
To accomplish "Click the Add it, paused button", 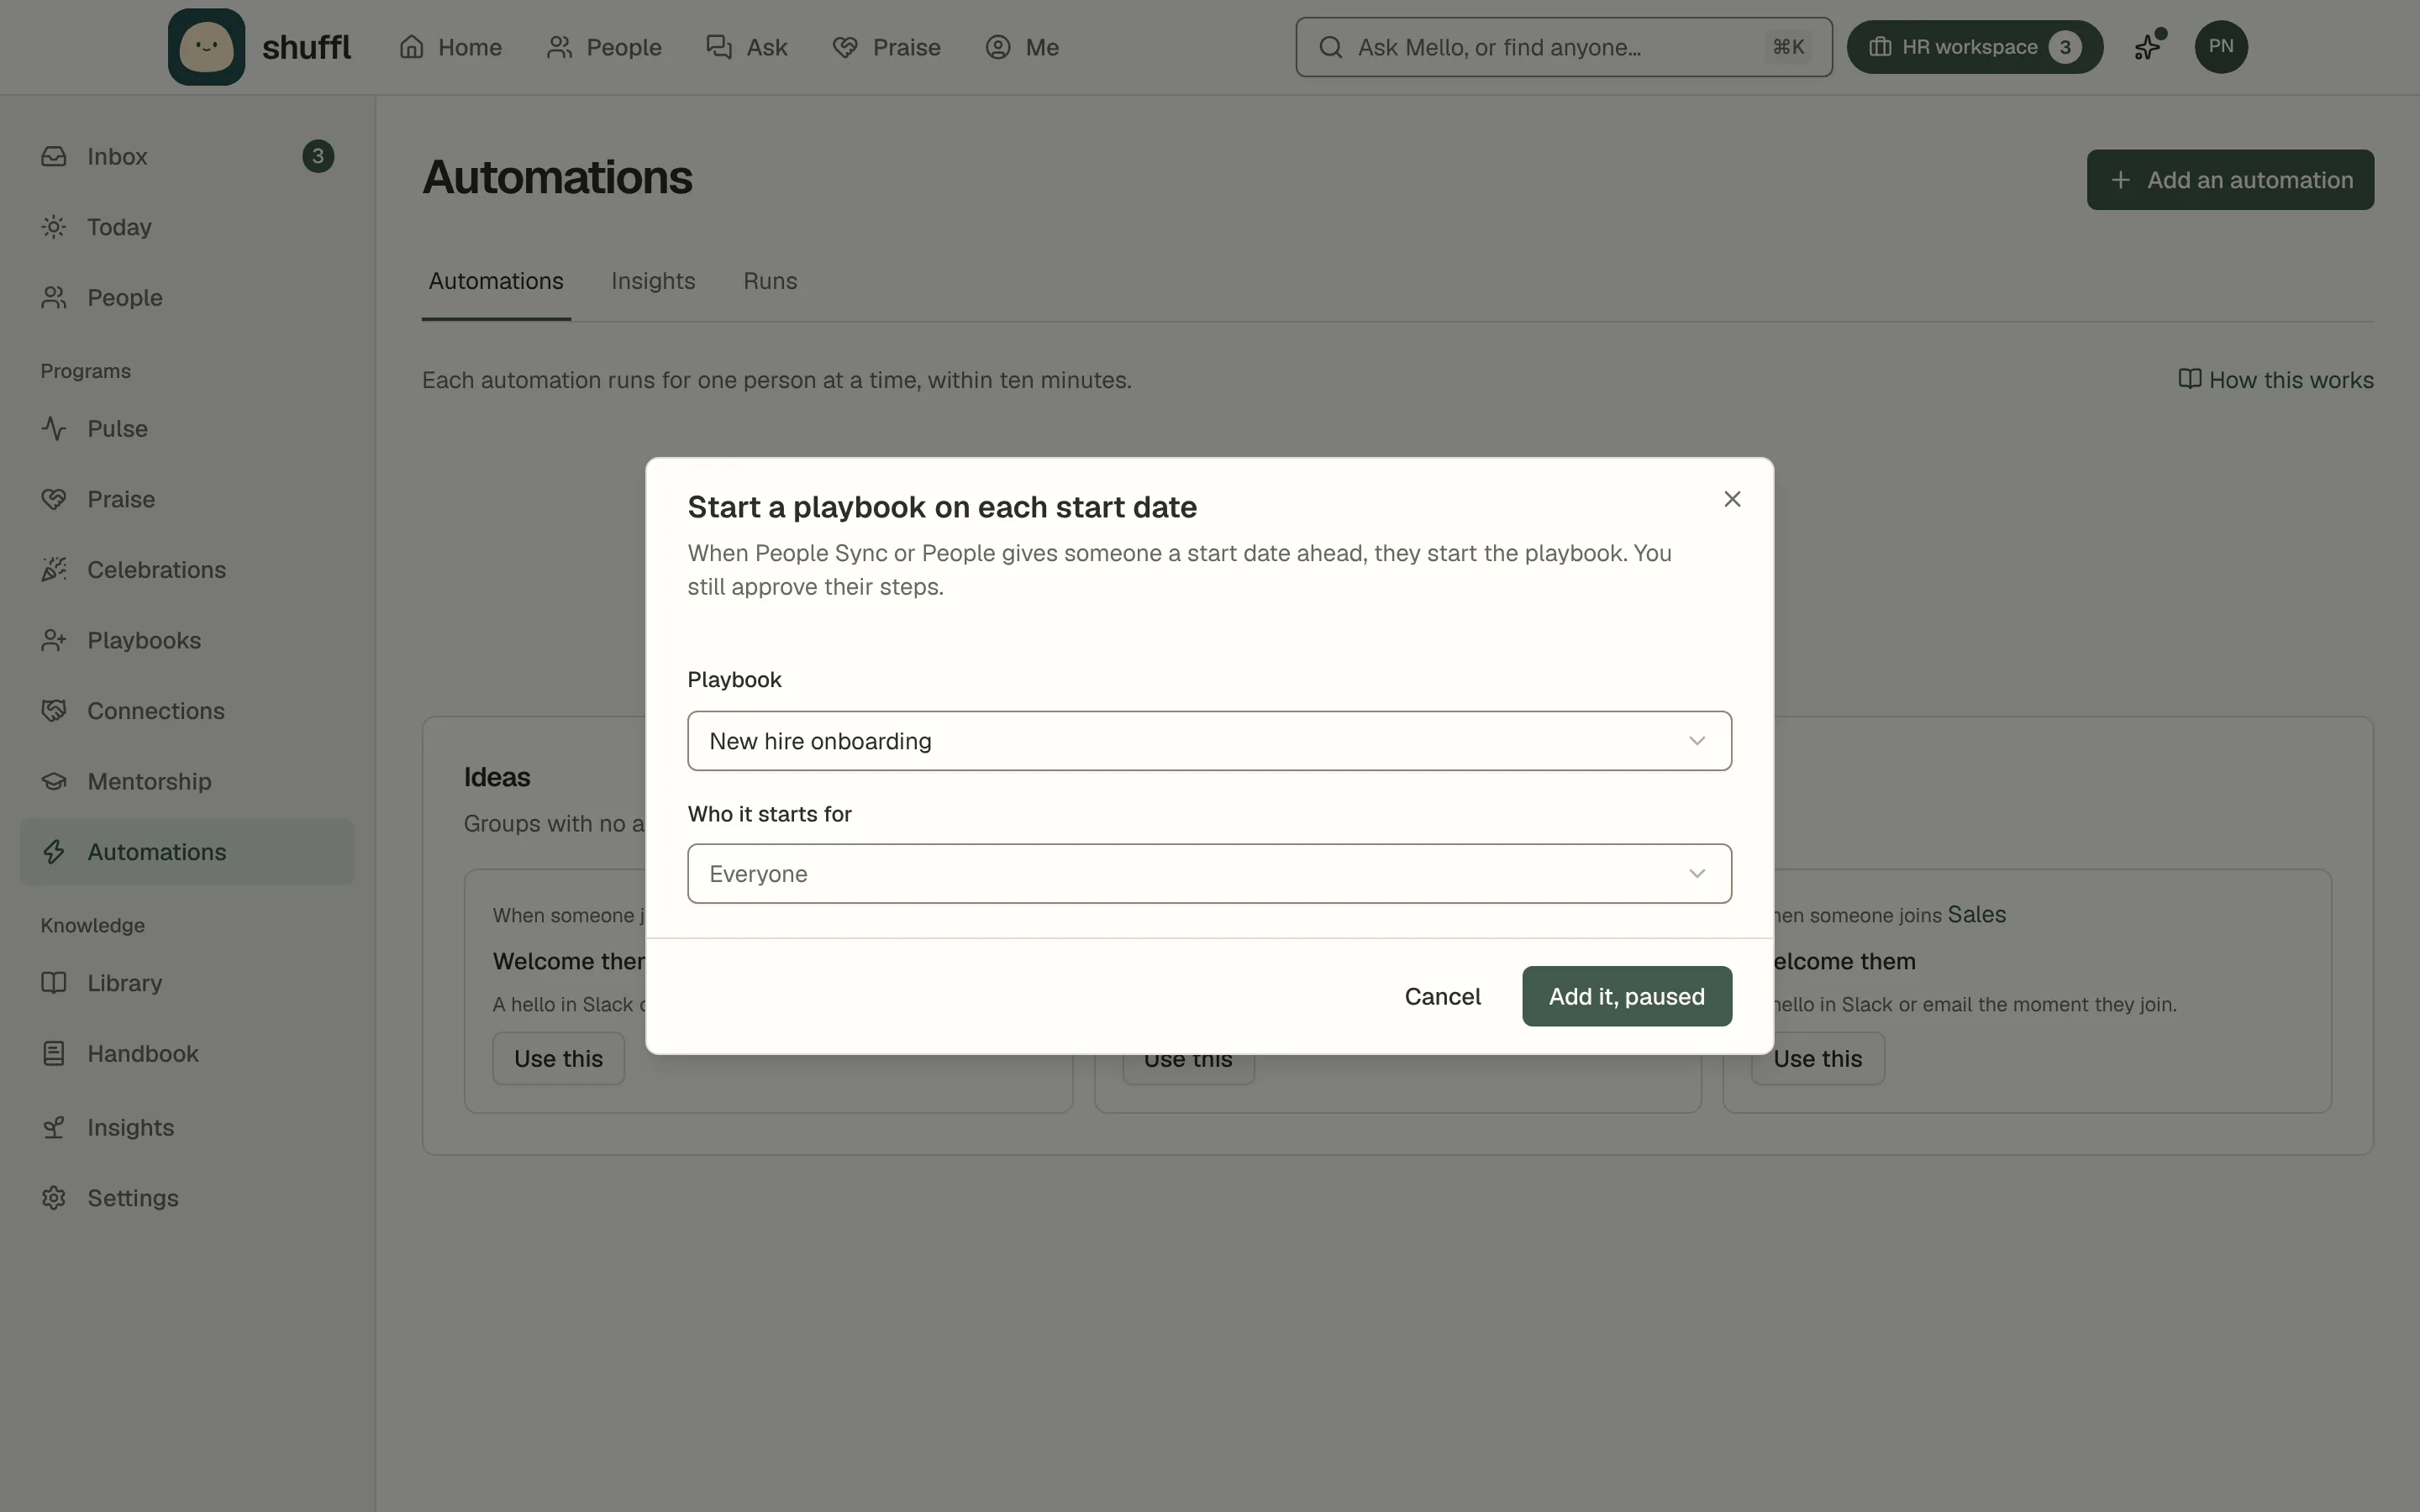I will point(1627,996).
